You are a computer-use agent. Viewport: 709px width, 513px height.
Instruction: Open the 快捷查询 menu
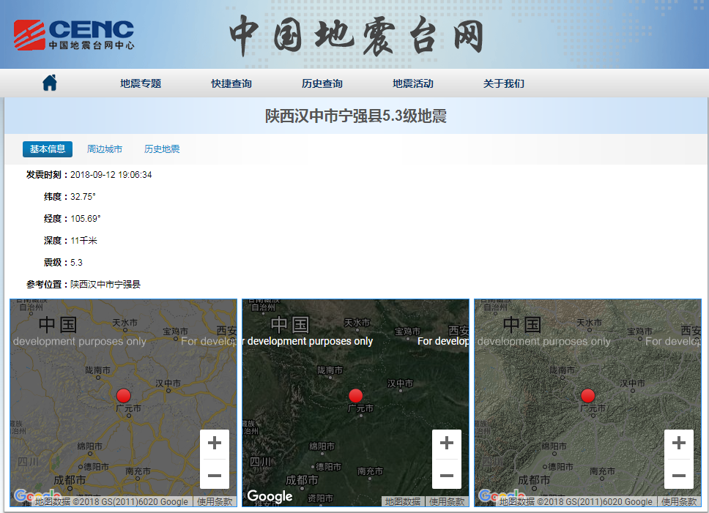(231, 83)
